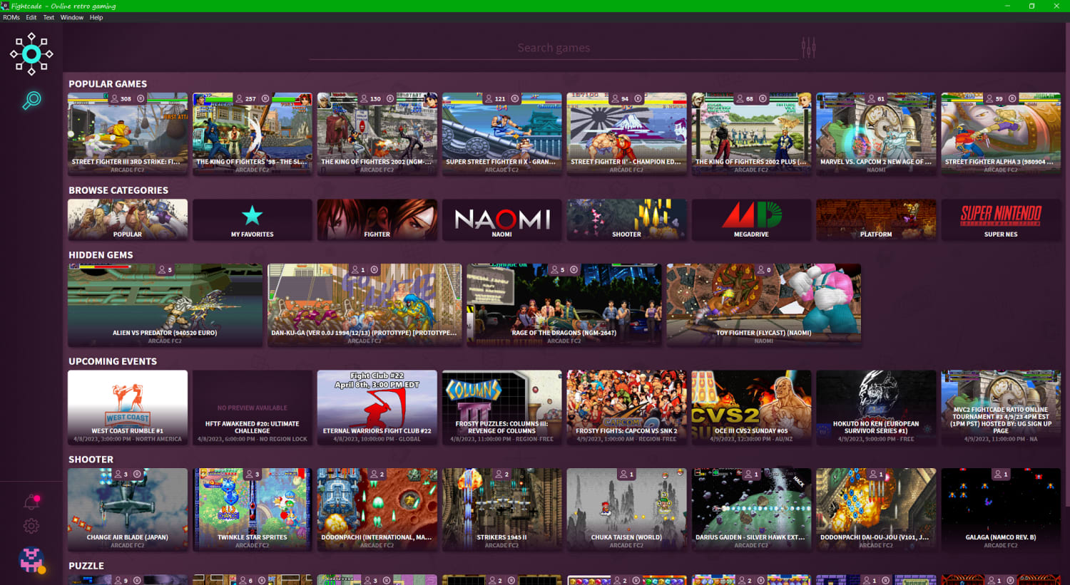Open DoDonPachi (International) shooter
The image size is (1070, 585).
pos(377,509)
